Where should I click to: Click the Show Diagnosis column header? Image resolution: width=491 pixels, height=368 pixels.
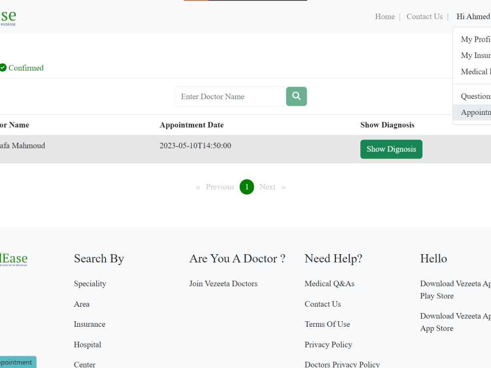(387, 125)
